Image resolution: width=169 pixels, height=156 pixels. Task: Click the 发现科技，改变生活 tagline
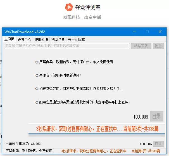[82, 17]
